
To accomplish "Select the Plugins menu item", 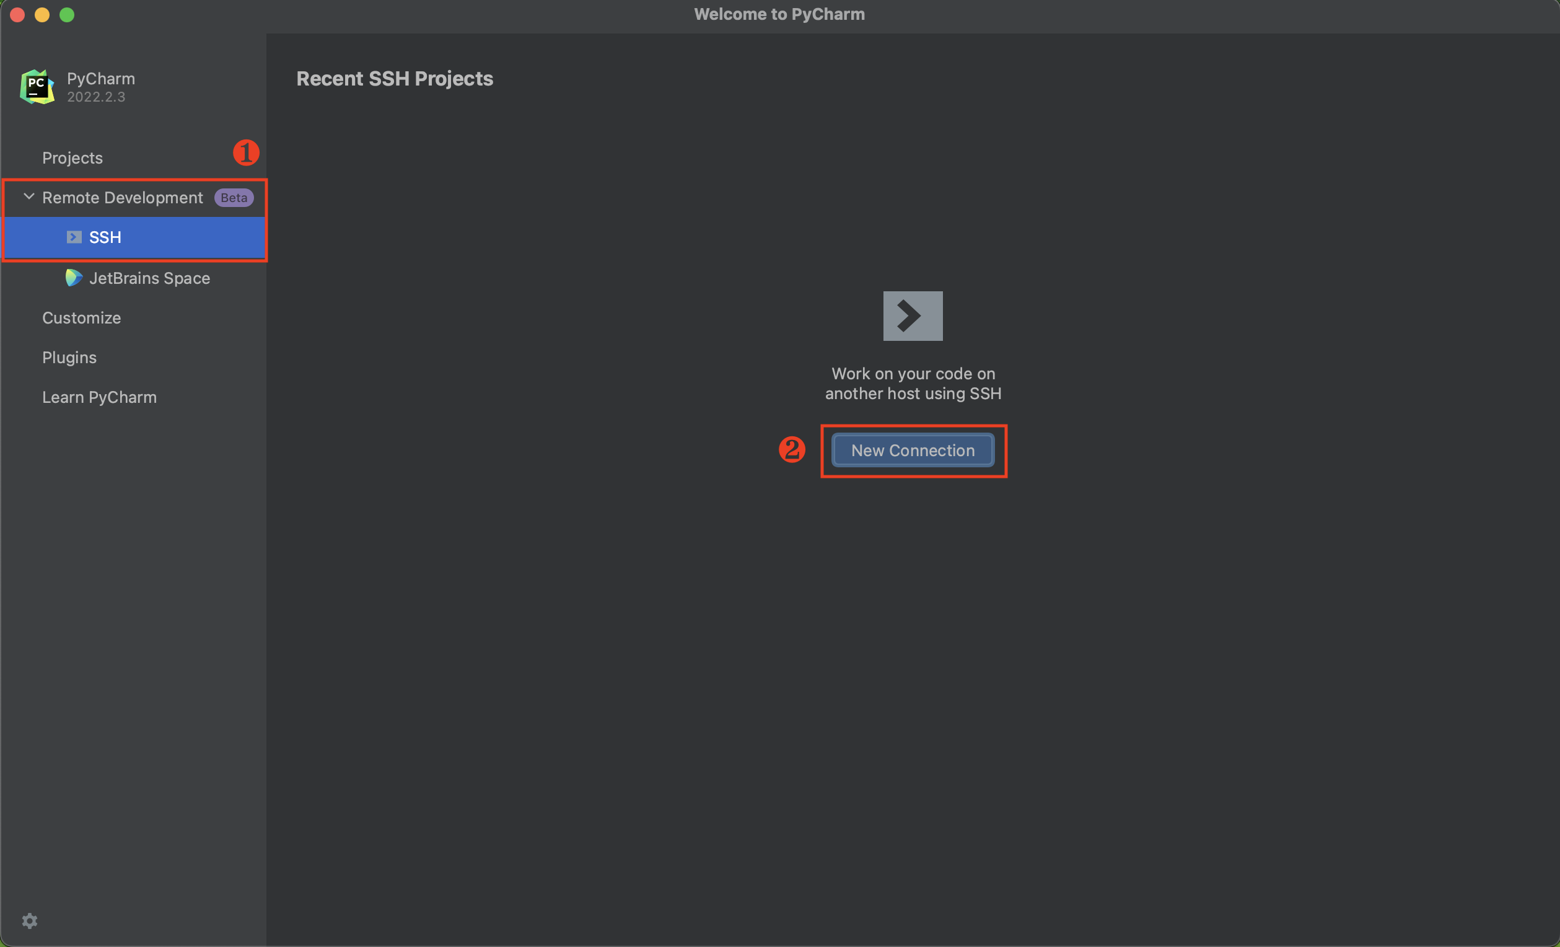I will 68,356.
